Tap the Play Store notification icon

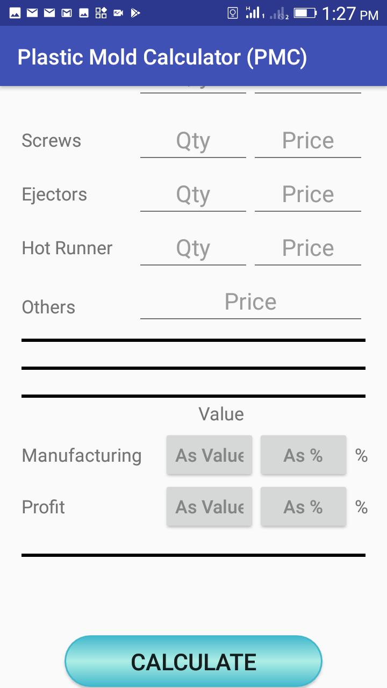pyautogui.click(x=135, y=12)
